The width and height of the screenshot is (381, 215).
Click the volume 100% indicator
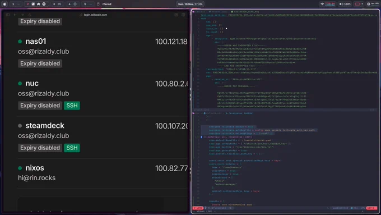click(345, 4)
